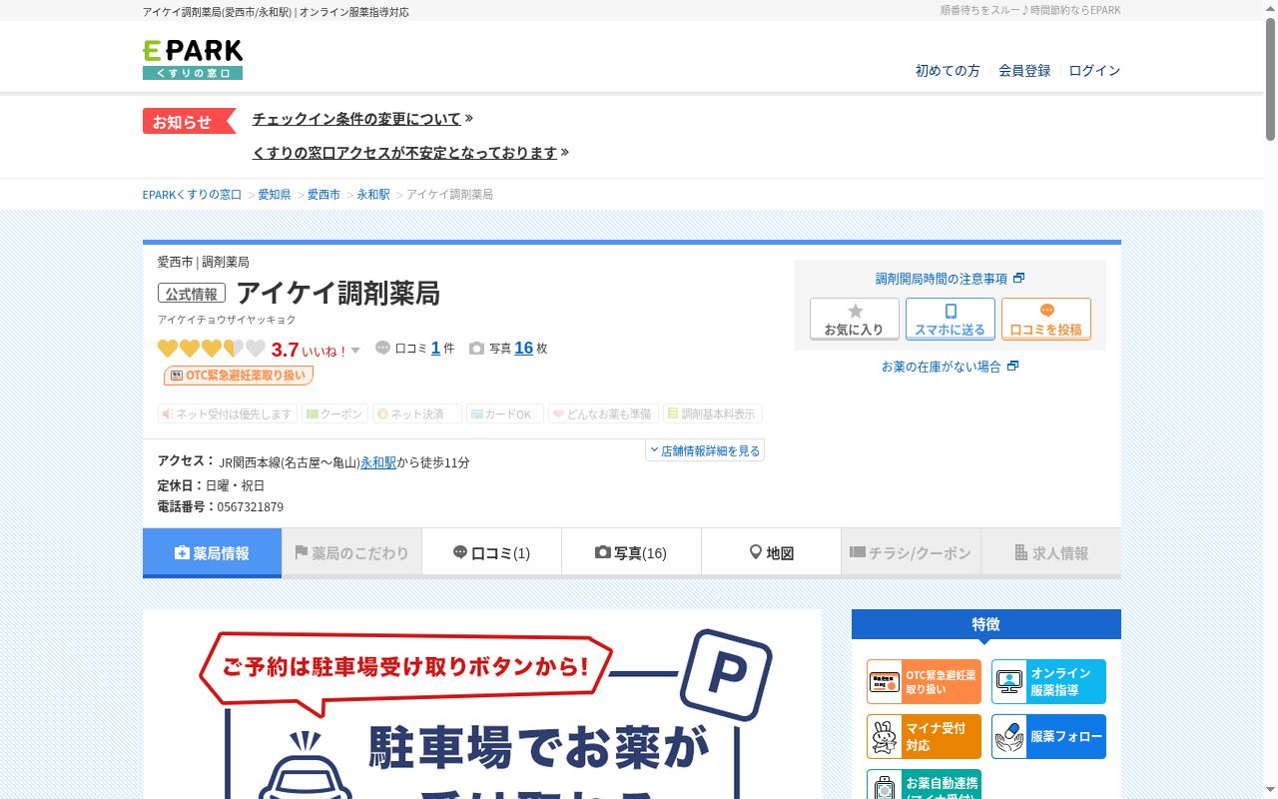This screenshot has height=799, width=1278.
Task: Click the ログイン link
Action: click(1094, 71)
